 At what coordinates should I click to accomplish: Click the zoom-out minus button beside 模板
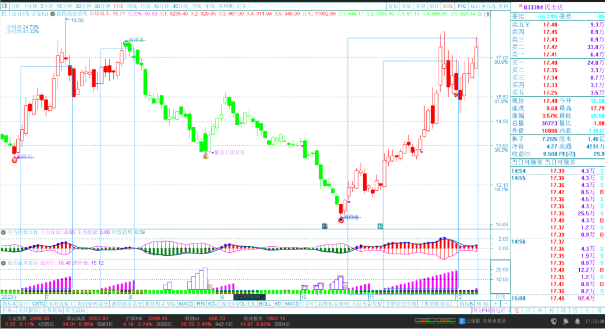[506, 304]
